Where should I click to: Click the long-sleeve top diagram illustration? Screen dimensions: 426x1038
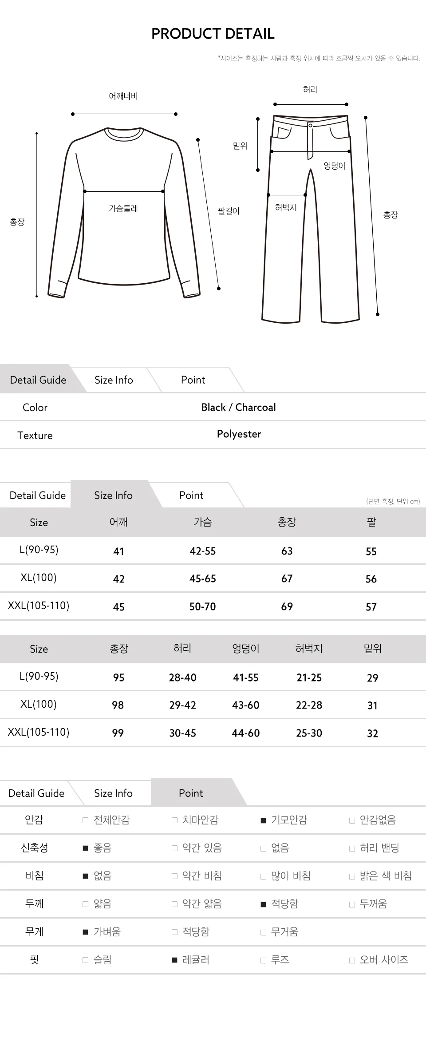(124, 212)
